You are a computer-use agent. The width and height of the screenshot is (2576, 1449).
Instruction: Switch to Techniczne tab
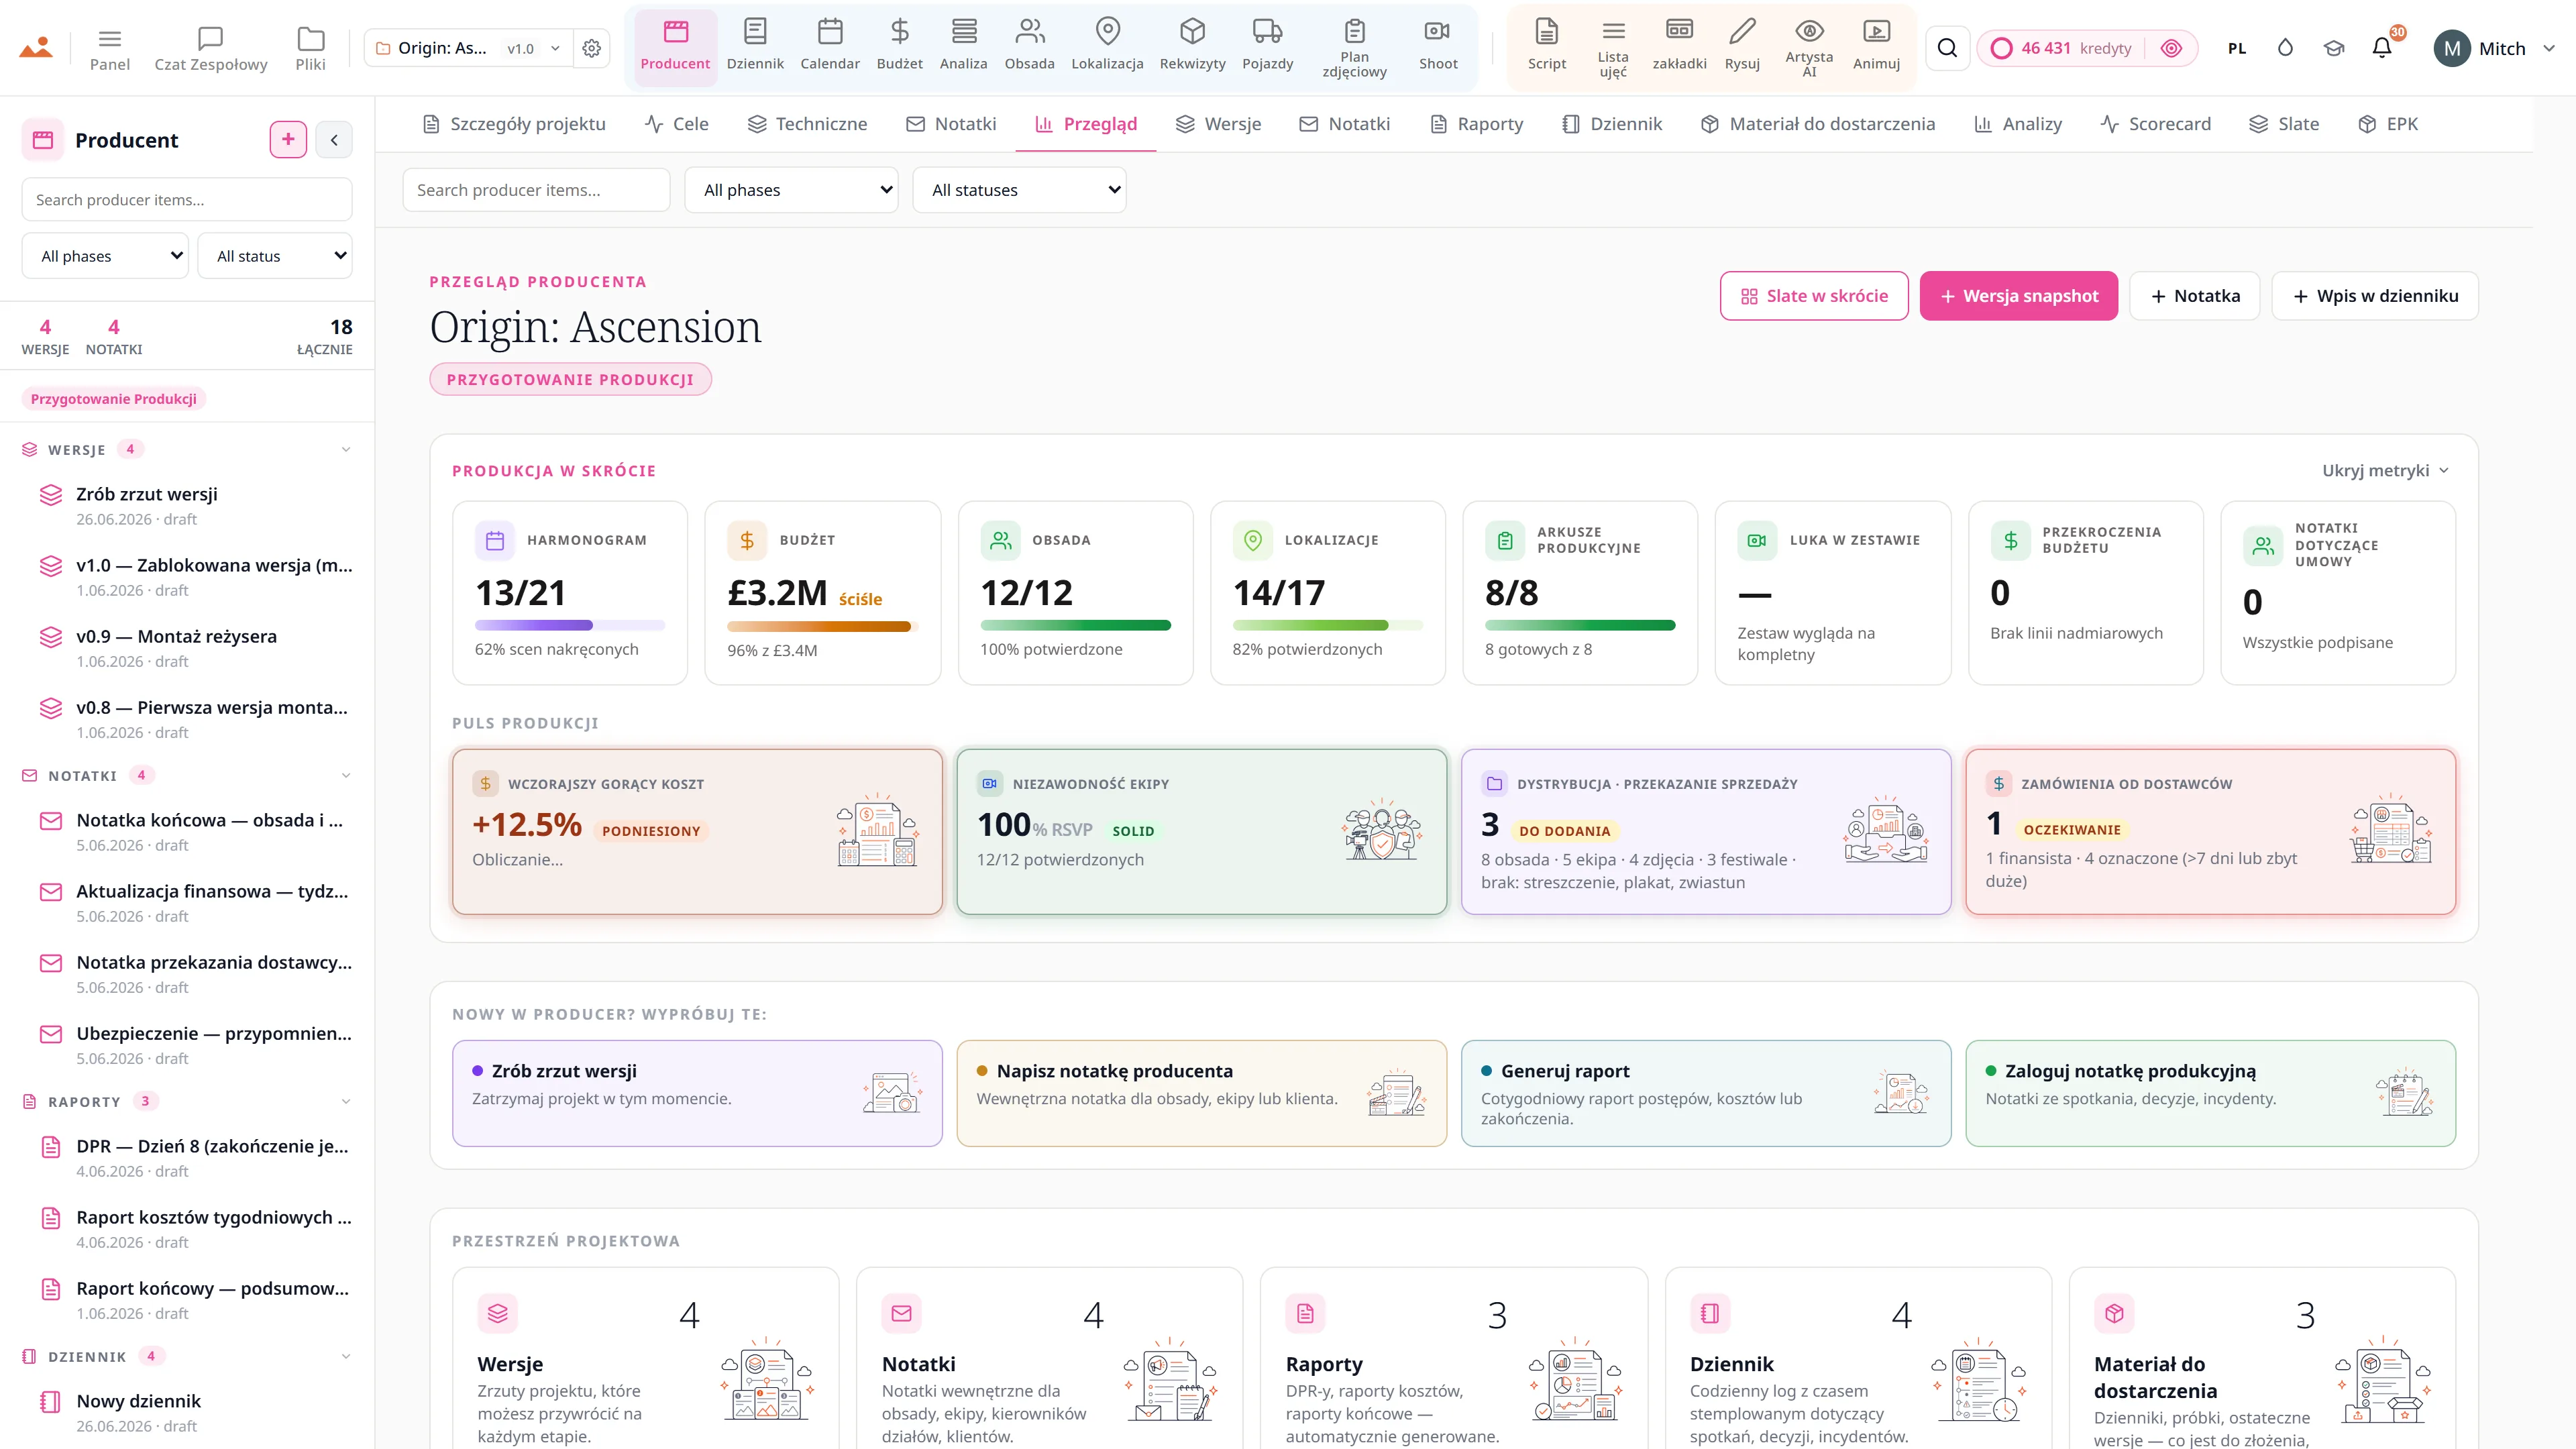coord(807,124)
